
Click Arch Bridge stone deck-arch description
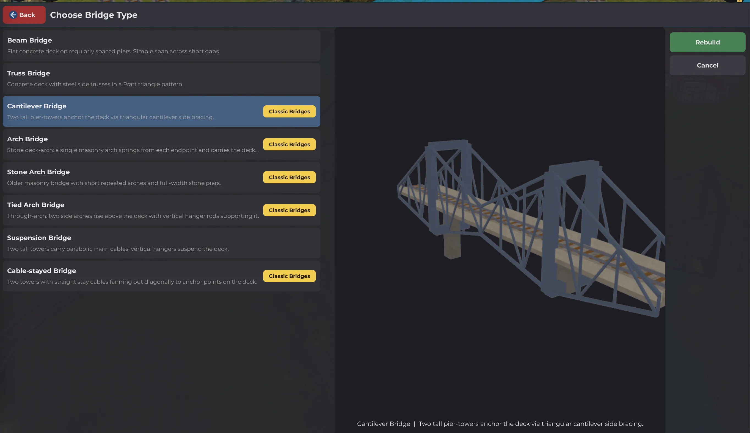133,150
